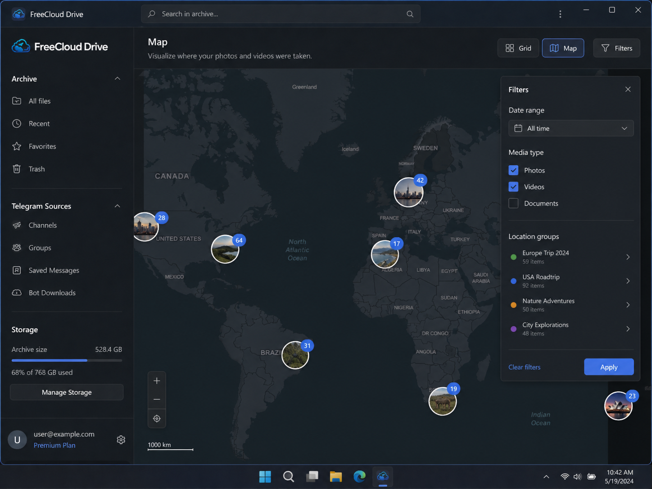Open the 28-item cluster in western US
The image size is (652, 489).
[x=145, y=226]
